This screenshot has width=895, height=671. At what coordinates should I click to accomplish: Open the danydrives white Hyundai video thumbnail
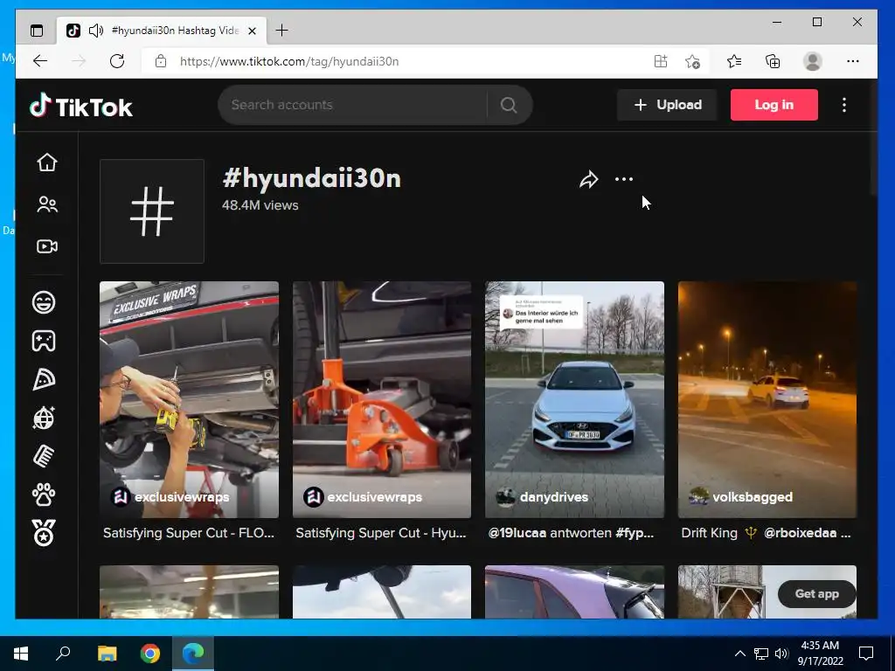[574, 399]
